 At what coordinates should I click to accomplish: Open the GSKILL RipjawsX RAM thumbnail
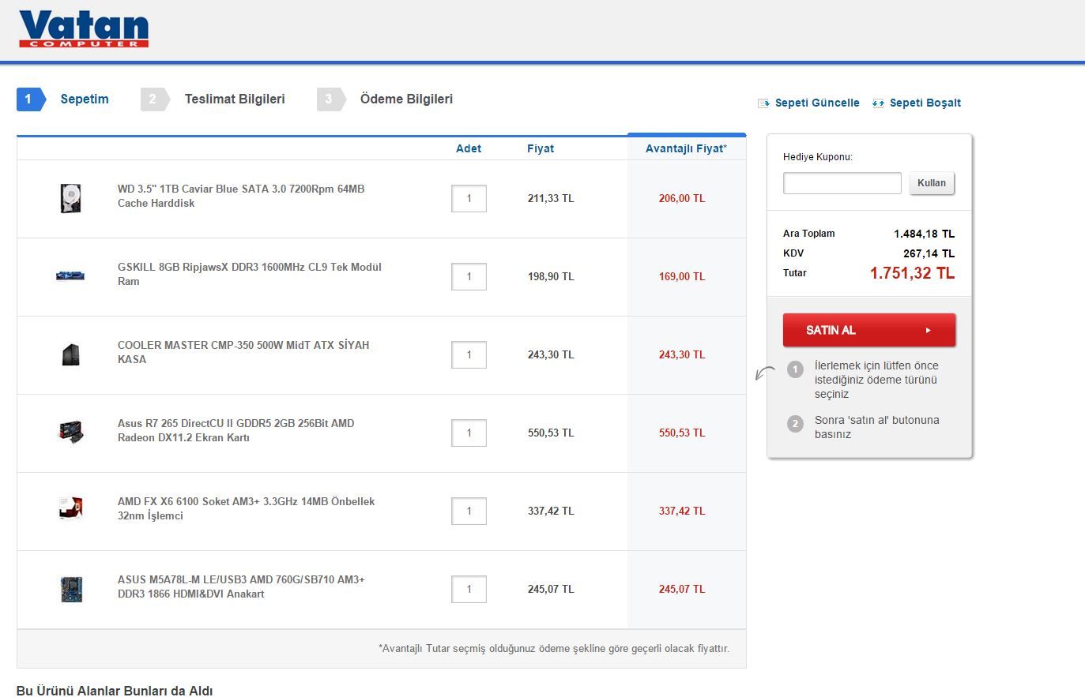pos(70,275)
